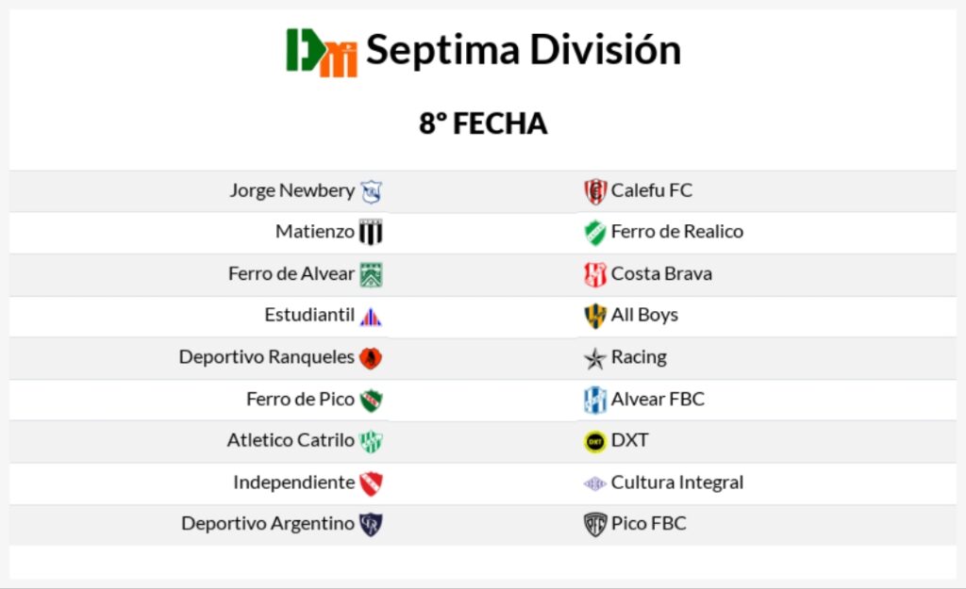Click the Racing star logo
Image resolution: width=966 pixels, height=589 pixels.
point(595,358)
